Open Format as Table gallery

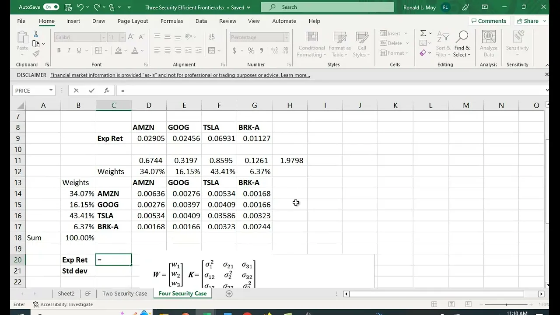click(x=339, y=44)
